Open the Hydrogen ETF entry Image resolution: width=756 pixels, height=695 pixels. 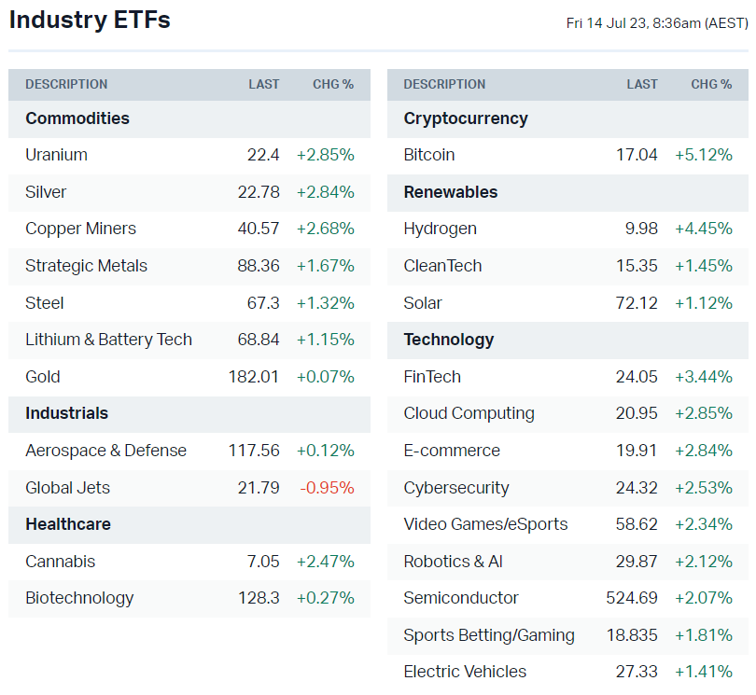point(441,229)
